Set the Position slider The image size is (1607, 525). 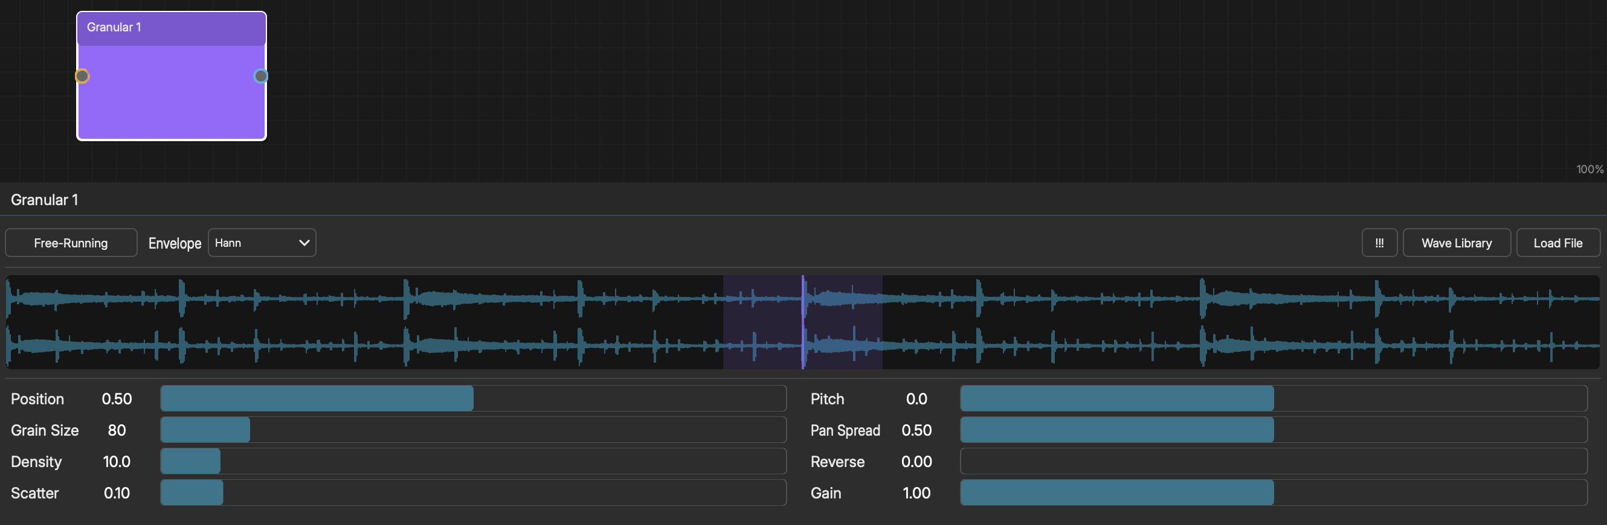click(473, 398)
